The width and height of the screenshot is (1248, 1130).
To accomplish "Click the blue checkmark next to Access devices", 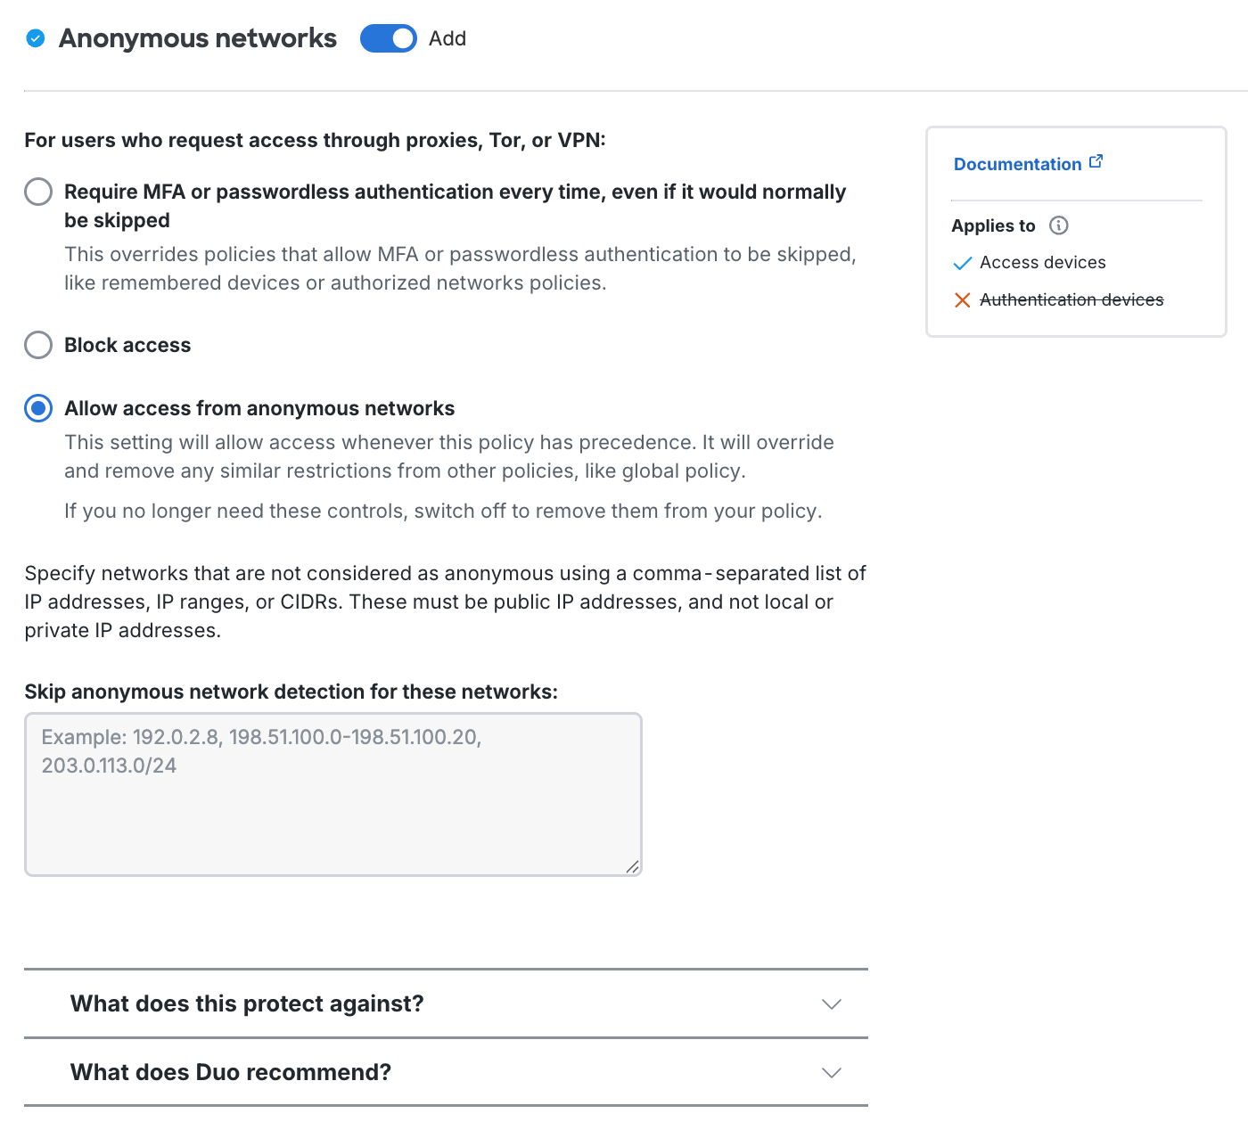I will pyautogui.click(x=963, y=263).
